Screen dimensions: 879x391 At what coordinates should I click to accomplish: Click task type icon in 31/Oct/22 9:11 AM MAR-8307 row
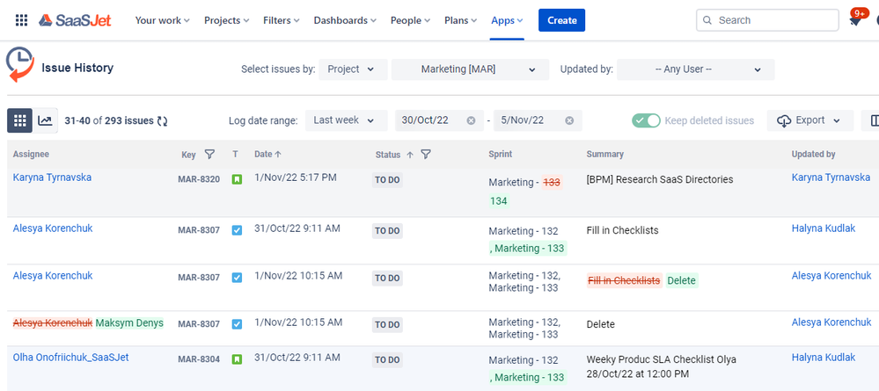pyautogui.click(x=238, y=230)
